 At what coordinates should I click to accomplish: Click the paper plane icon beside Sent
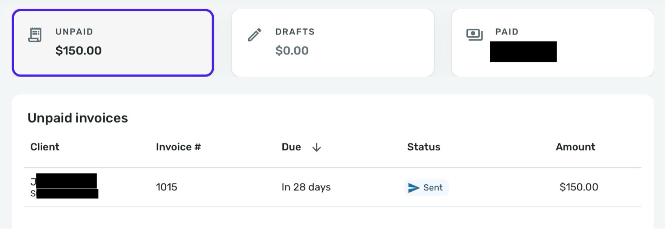point(414,188)
